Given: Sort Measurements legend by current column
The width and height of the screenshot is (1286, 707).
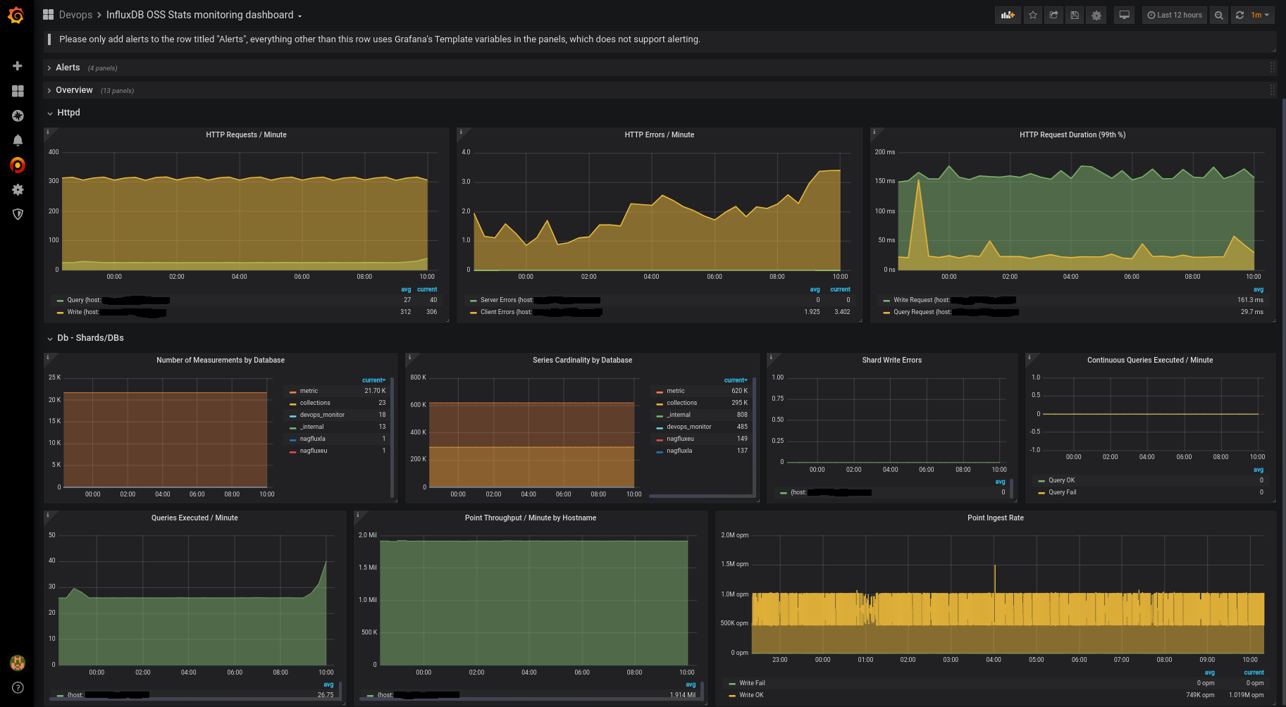Looking at the screenshot, I should pyautogui.click(x=373, y=380).
